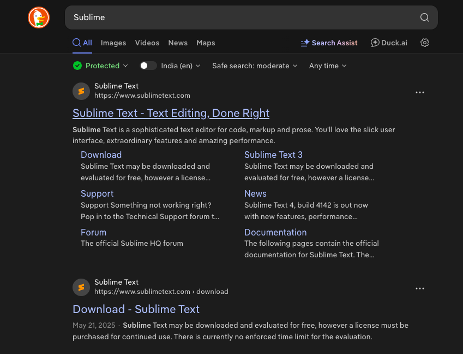The width and height of the screenshot is (463, 354).
Task: Open the settings gear icon
Action: 425,43
